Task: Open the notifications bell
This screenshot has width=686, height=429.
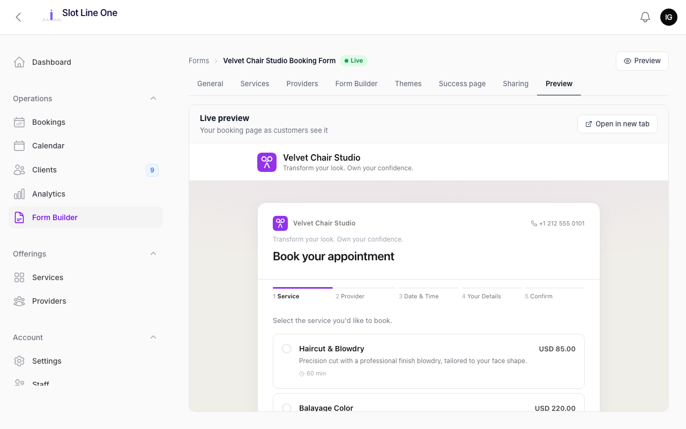Action: (x=645, y=17)
